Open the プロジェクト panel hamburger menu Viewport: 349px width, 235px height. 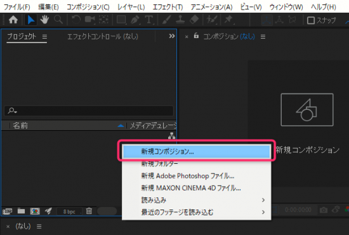pos(44,37)
